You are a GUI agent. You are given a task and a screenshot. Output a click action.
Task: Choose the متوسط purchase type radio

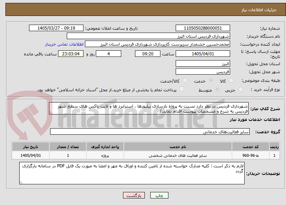(217, 89)
